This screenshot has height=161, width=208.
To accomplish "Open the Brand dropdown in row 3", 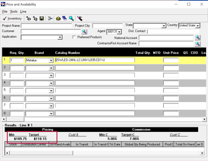I will (x=51, y=75).
